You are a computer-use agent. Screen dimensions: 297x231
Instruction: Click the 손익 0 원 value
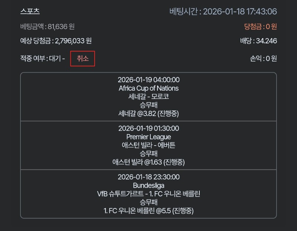coord(263,58)
